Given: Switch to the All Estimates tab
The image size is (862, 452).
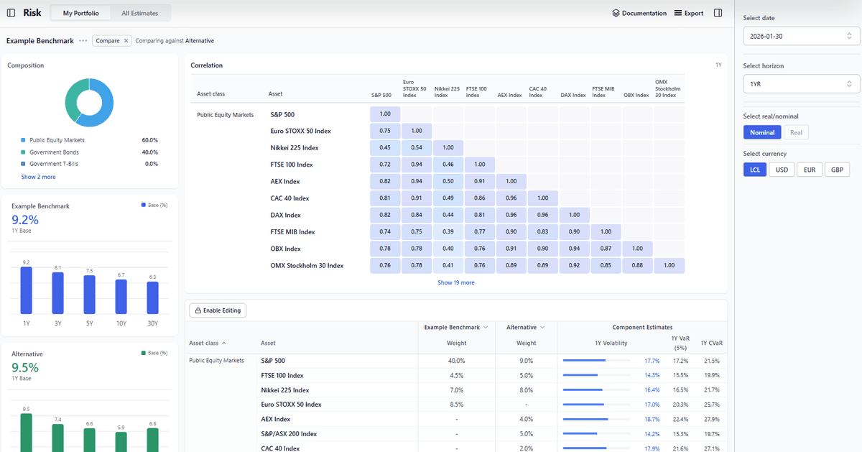Looking at the screenshot, I should pos(141,12).
